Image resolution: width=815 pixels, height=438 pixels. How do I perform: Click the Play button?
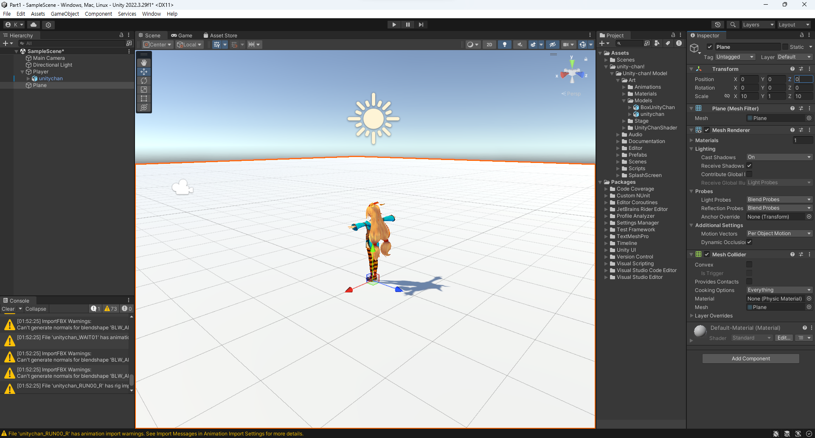click(394, 25)
